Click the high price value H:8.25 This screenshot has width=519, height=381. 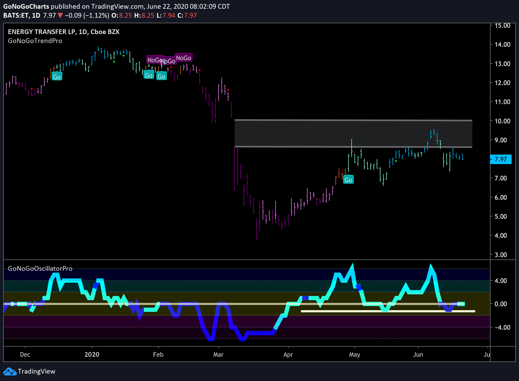point(144,15)
